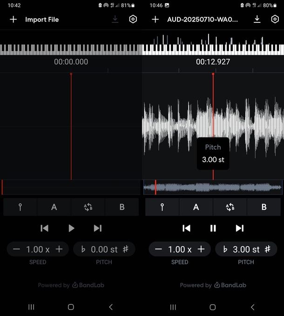Viewport: 284px width, 316px height.
Task: Lower pitch with flat symbol in the left screen
Action: pyautogui.click(x=83, y=249)
